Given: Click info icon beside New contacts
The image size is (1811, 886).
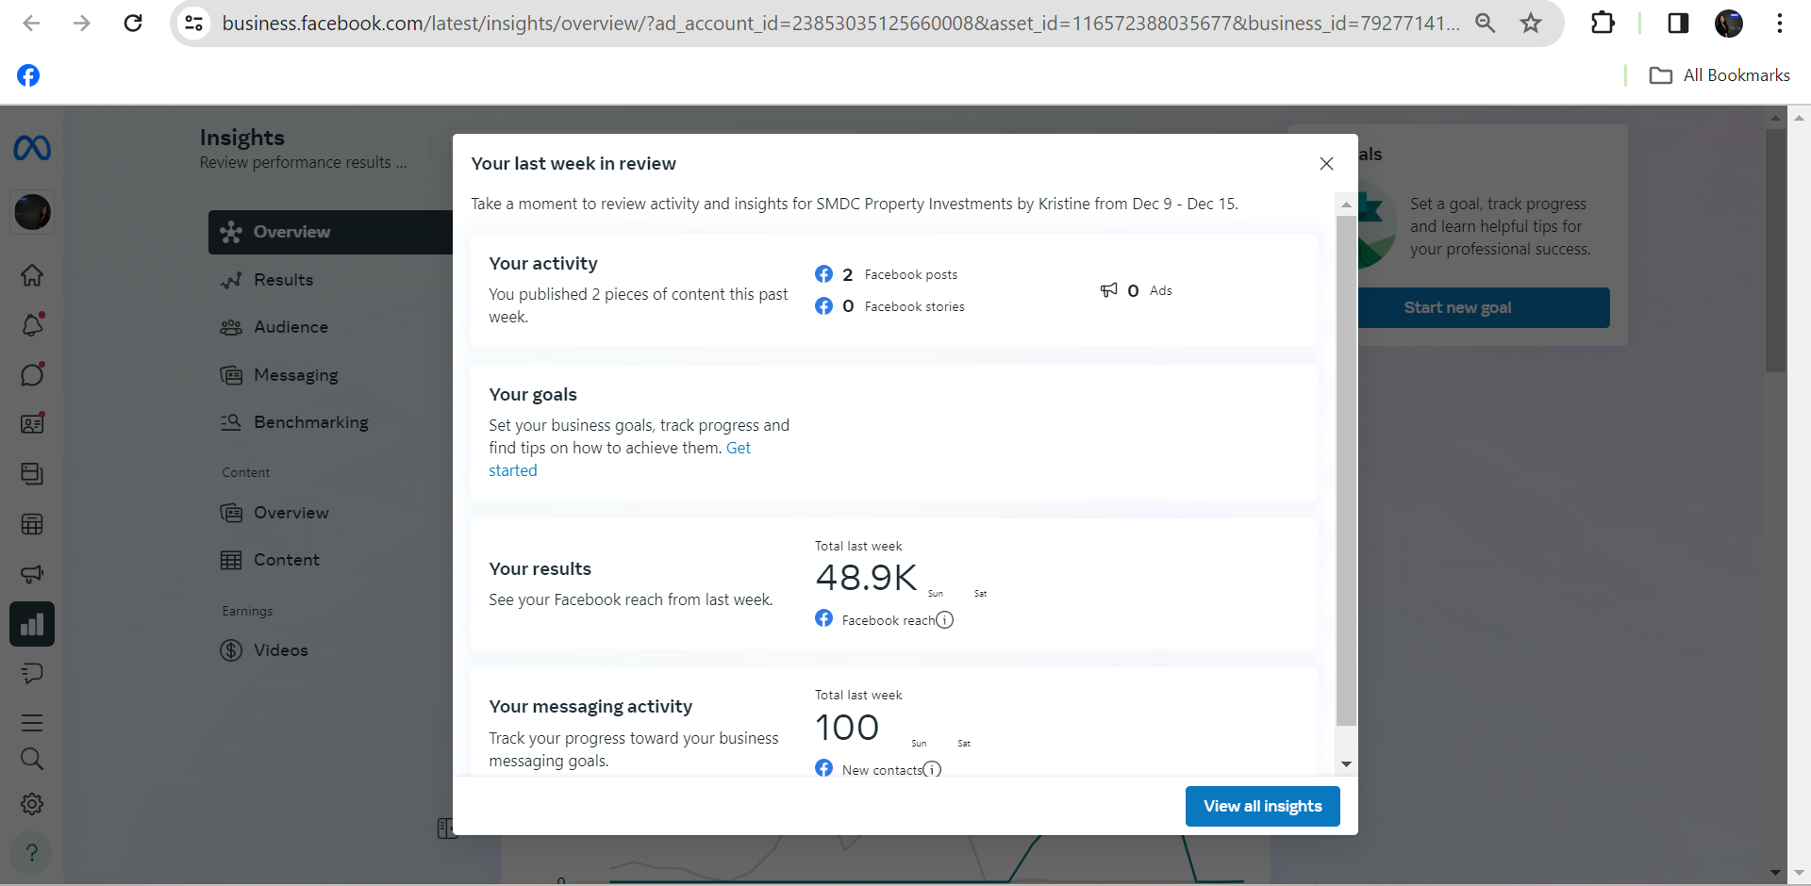Looking at the screenshot, I should (x=932, y=769).
